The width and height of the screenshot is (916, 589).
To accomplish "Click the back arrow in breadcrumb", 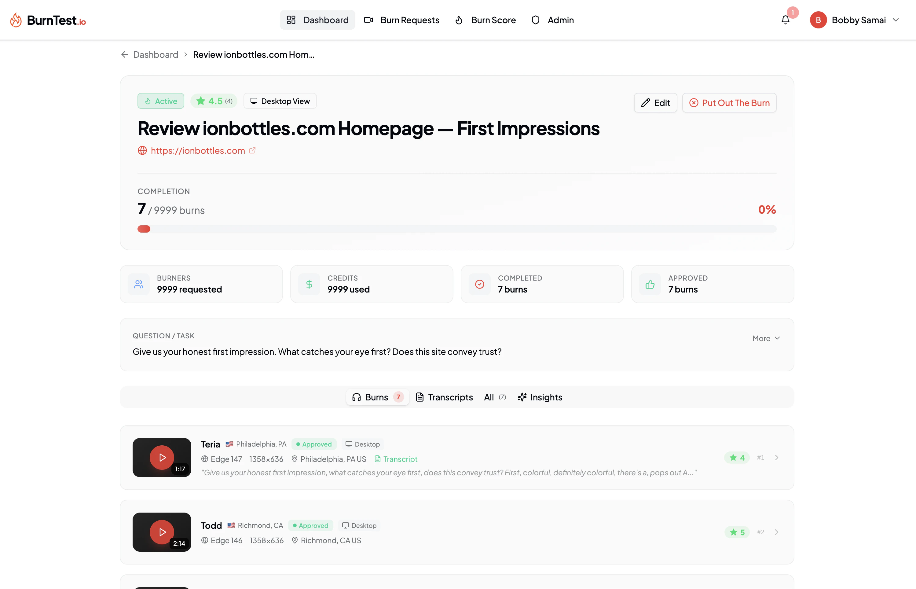I will coord(124,55).
